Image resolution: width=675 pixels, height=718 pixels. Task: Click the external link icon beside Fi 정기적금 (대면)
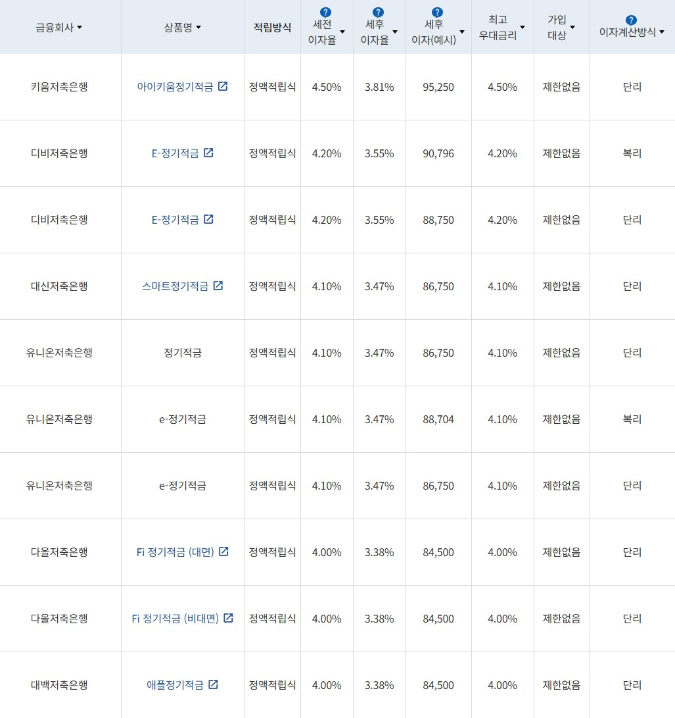(x=223, y=551)
